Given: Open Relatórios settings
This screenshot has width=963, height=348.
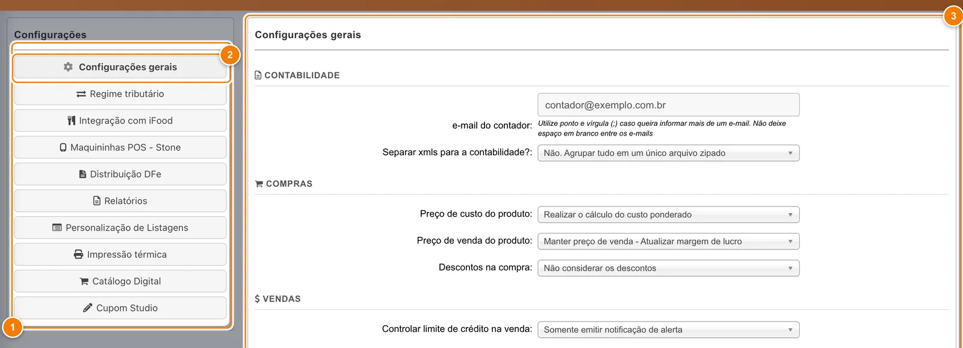Looking at the screenshot, I should pyautogui.click(x=120, y=200).
